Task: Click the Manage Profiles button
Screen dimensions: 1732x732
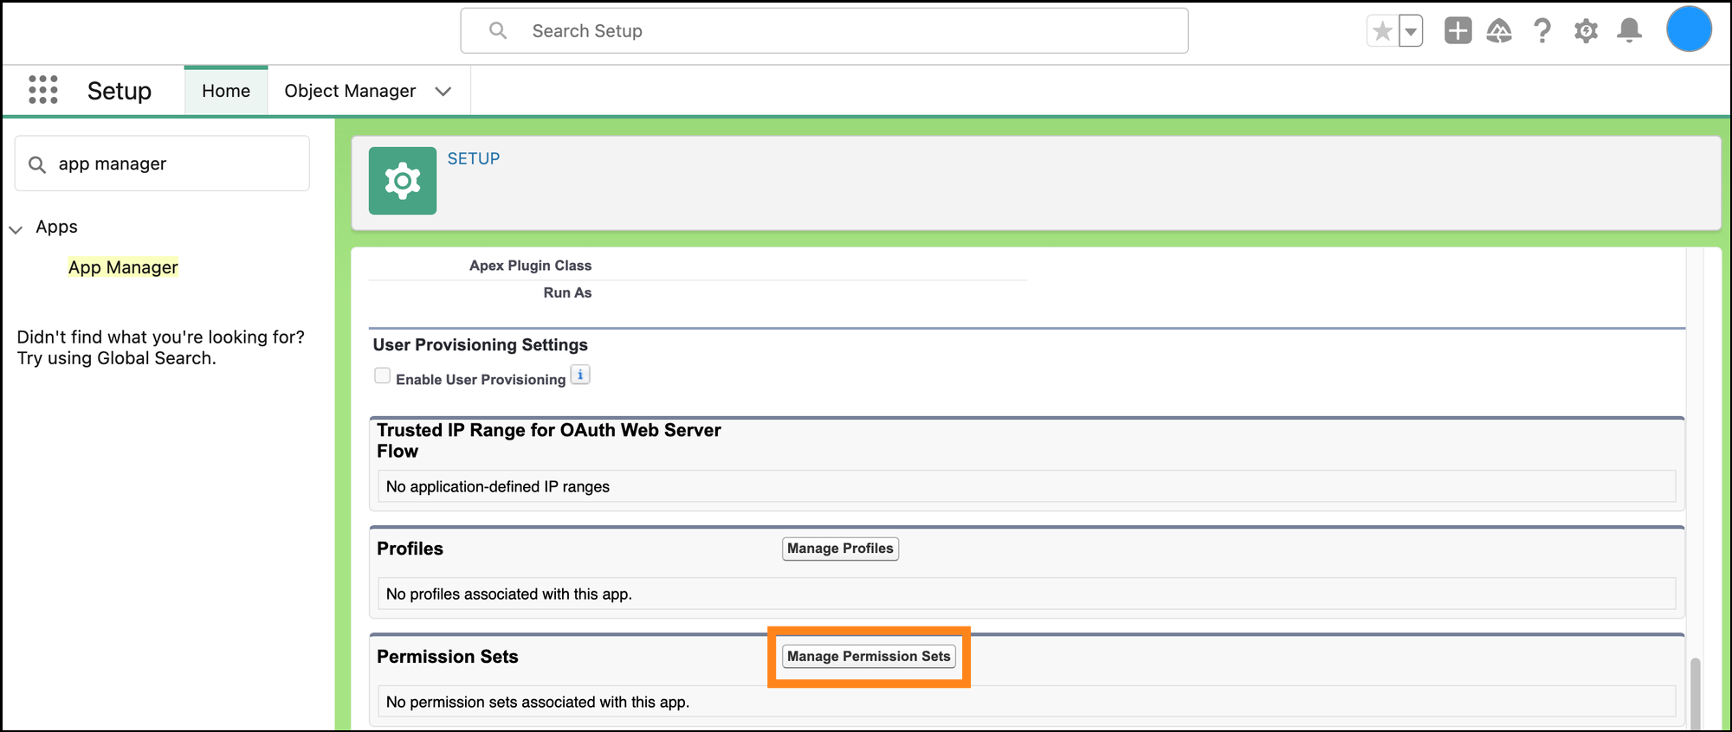Action: tap(840, 549)
